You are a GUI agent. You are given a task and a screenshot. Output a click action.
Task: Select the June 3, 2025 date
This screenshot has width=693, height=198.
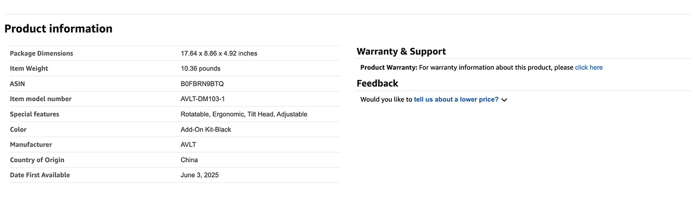(x=200, y=175)
